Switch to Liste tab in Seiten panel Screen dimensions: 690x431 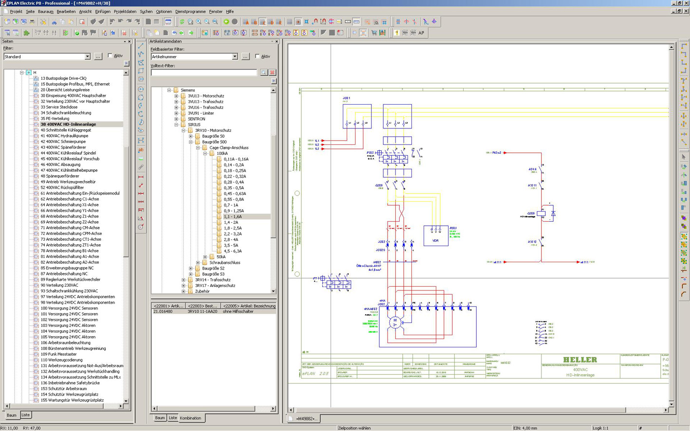point(25,415)
